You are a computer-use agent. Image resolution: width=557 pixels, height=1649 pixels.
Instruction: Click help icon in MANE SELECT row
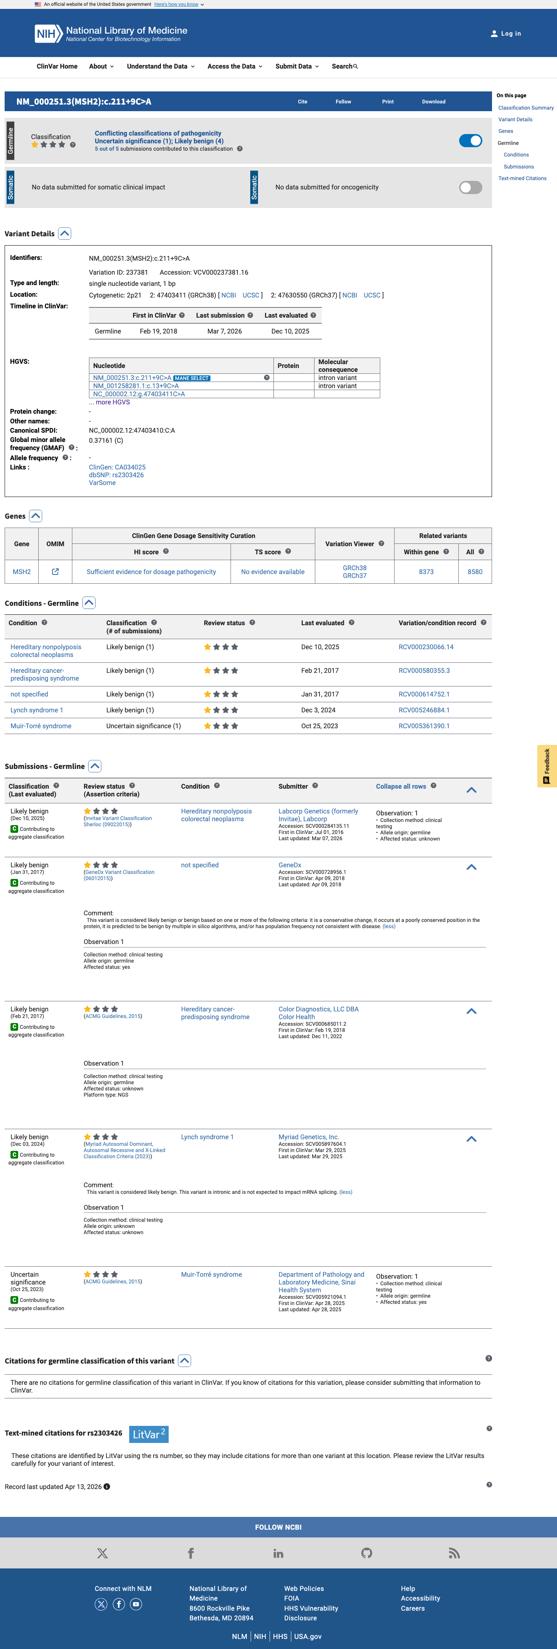tap(267, 378)
